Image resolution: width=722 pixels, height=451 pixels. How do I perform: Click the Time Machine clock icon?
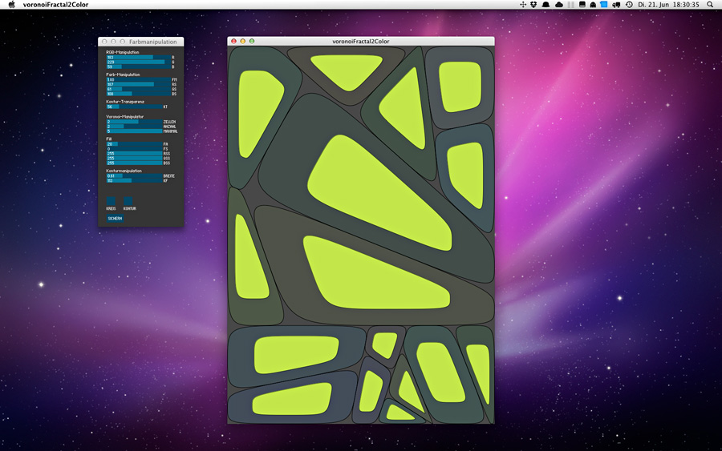pos(629,5)
